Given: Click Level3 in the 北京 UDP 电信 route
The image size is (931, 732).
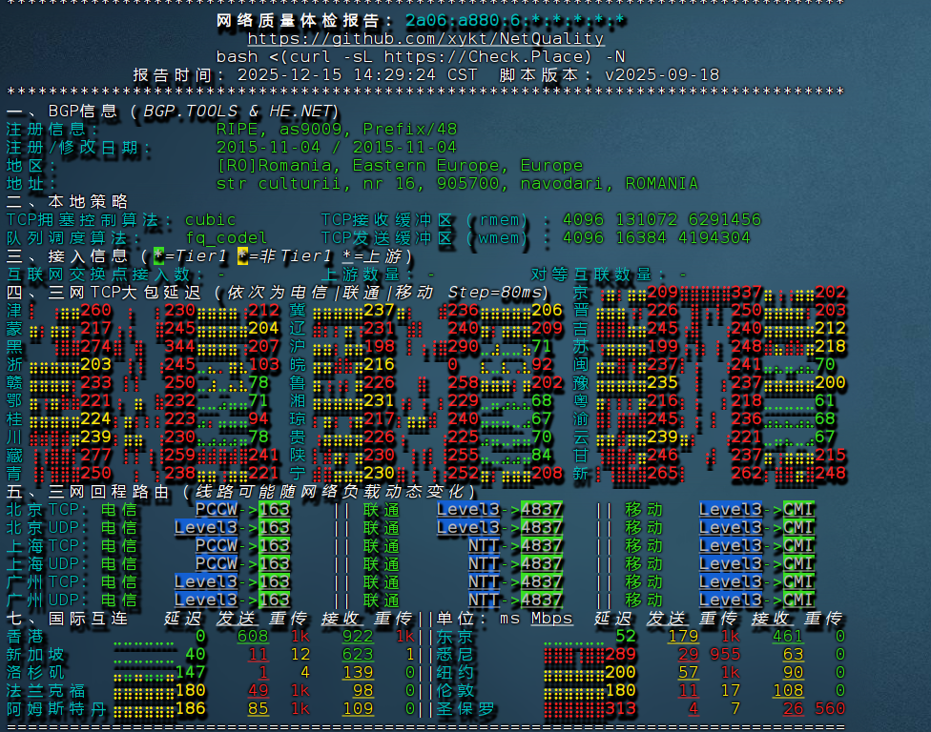Looking at the screenshot, I should pos(205,528).
